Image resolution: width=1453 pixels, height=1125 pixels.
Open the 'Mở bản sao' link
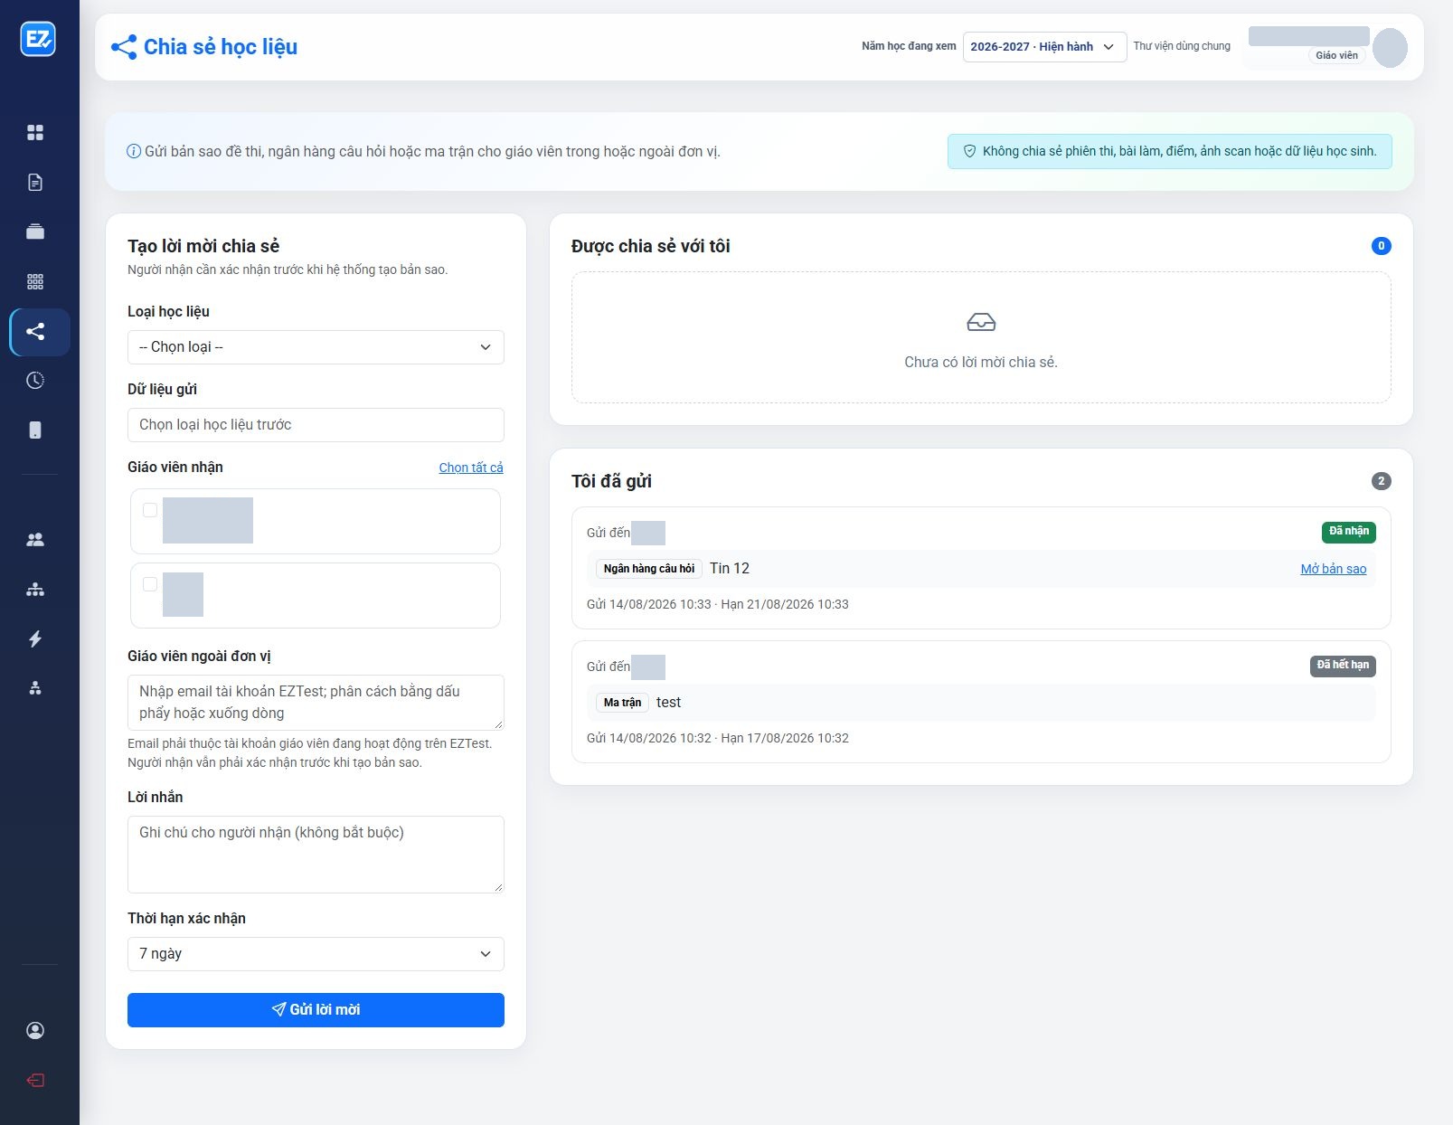coord(1334,569)
